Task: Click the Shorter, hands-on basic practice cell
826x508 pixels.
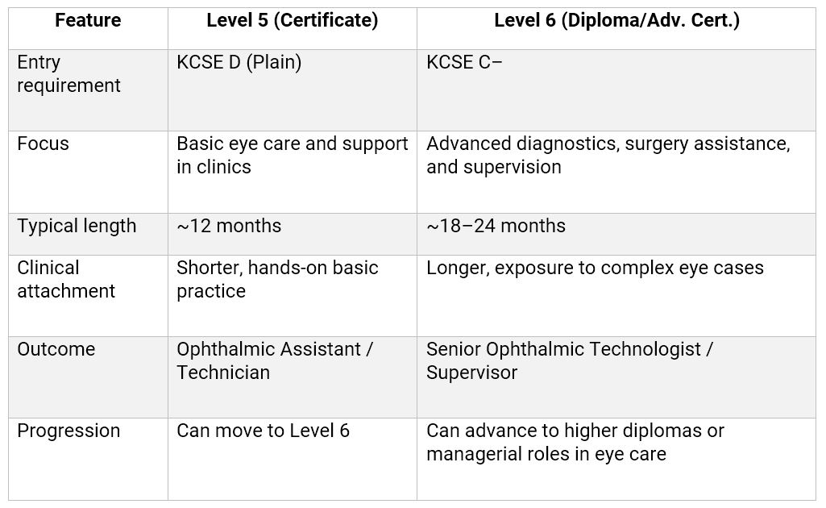Action: [277, 280]
